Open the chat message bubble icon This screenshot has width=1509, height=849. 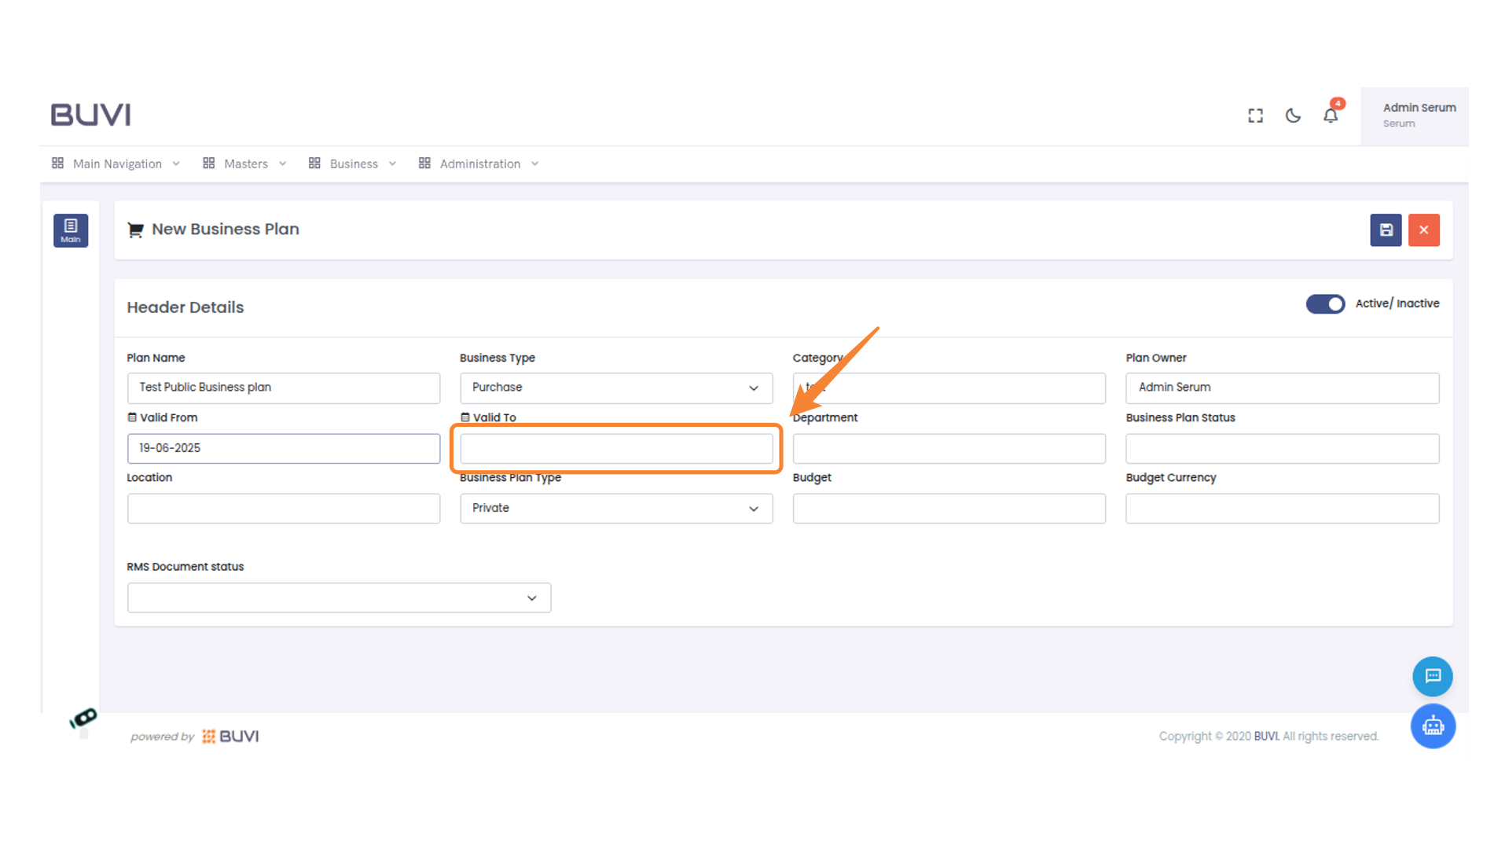(1432, 676)
